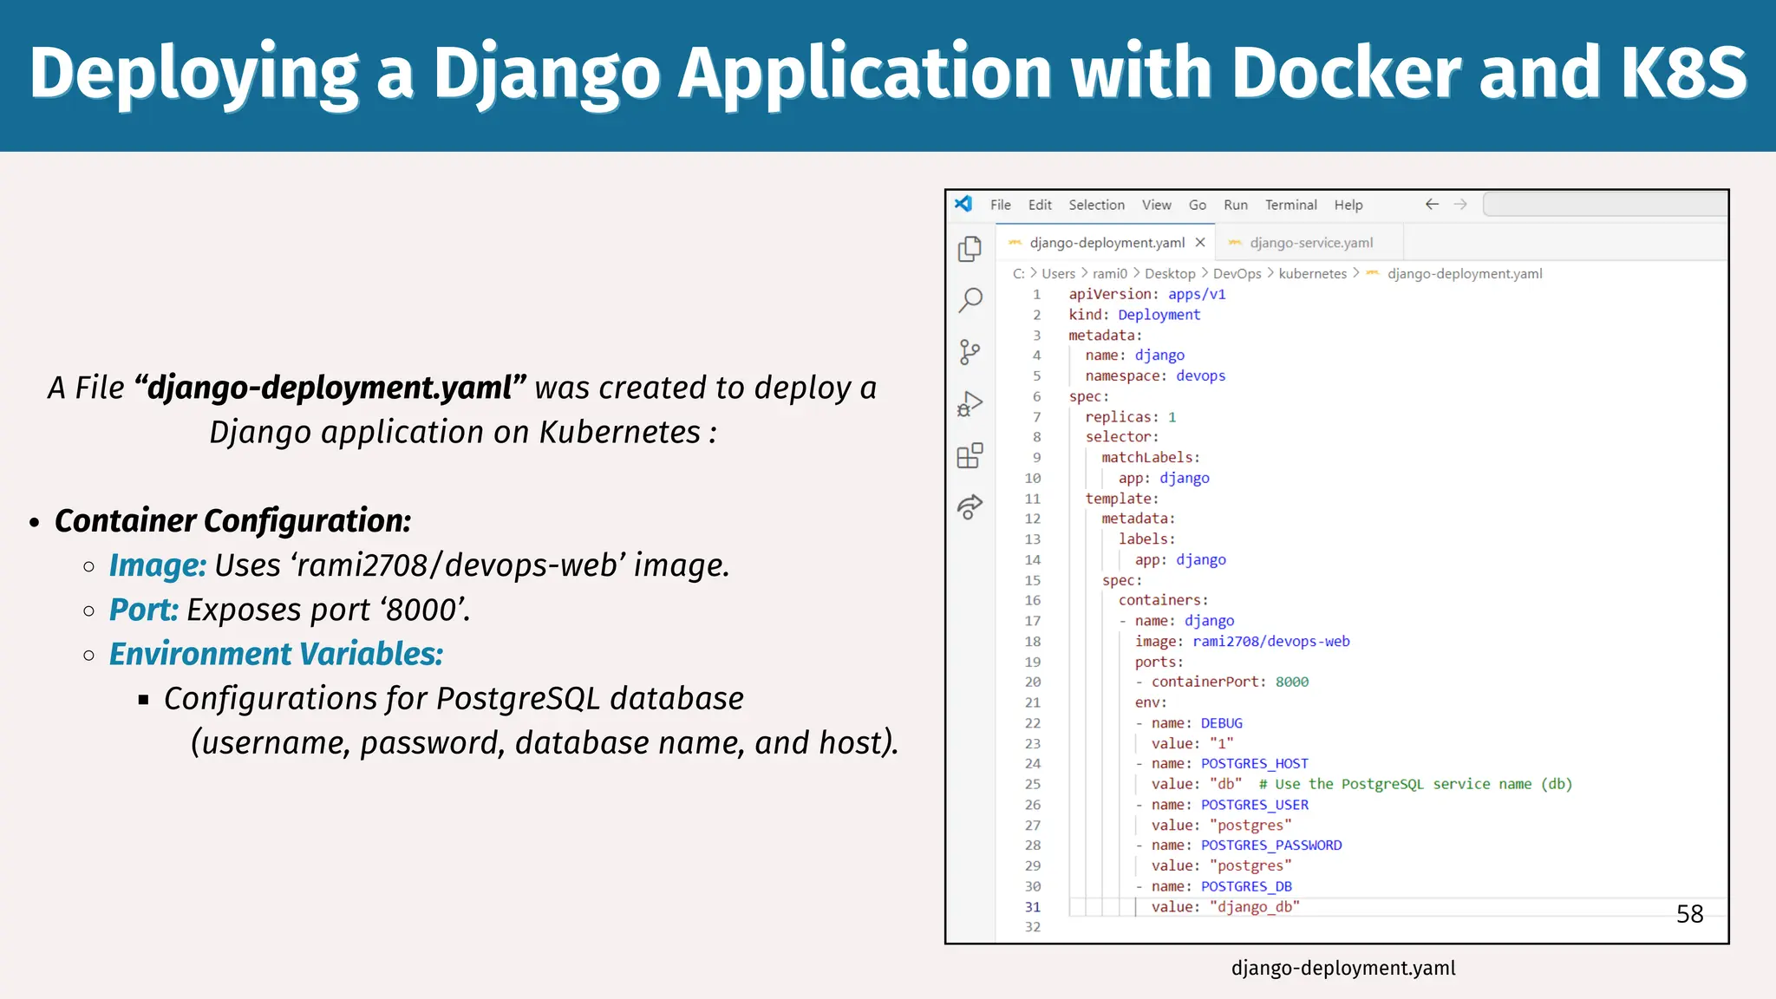The height and width of the screenshot is (999, 1776).
Task: Open the Run and Debug icon
Action: 970,404
